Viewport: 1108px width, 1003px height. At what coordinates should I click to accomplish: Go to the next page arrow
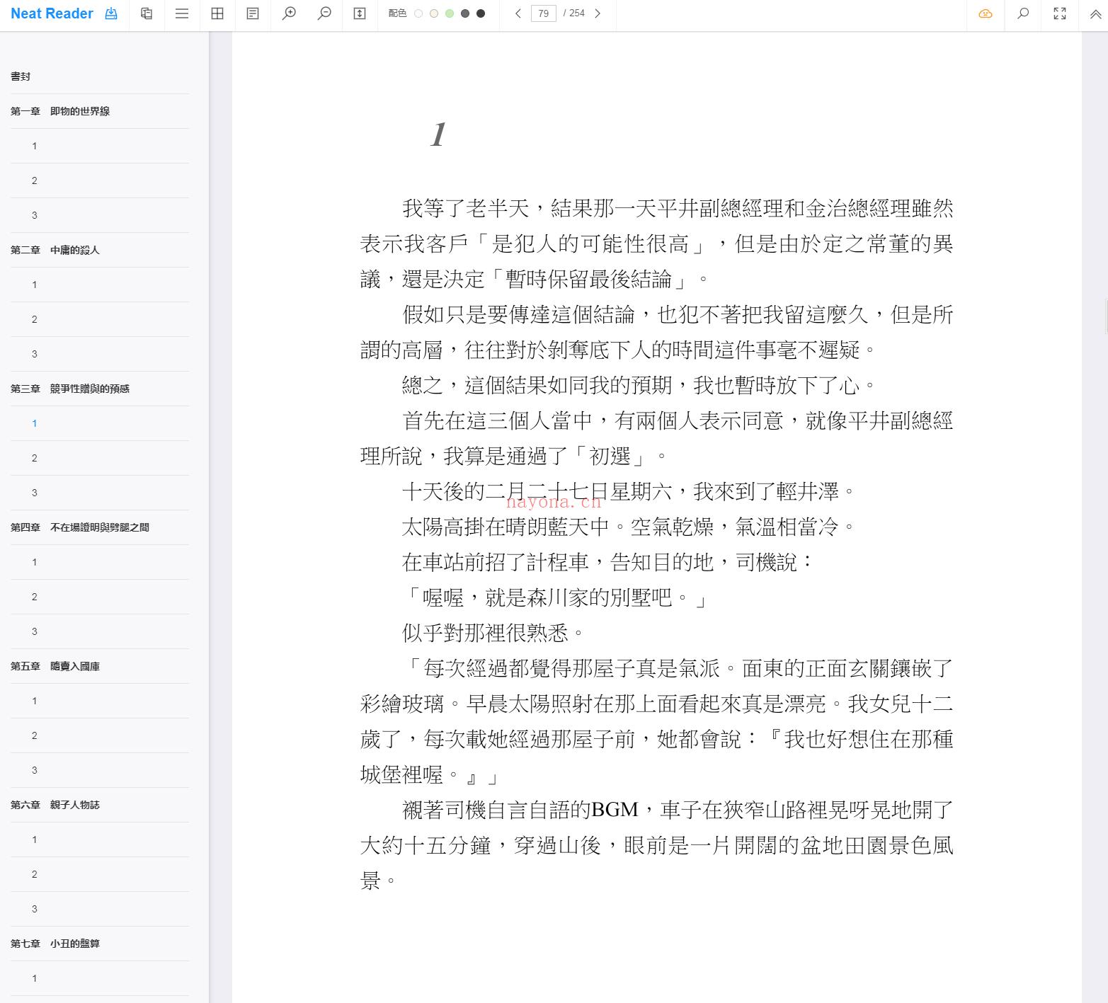598,13
